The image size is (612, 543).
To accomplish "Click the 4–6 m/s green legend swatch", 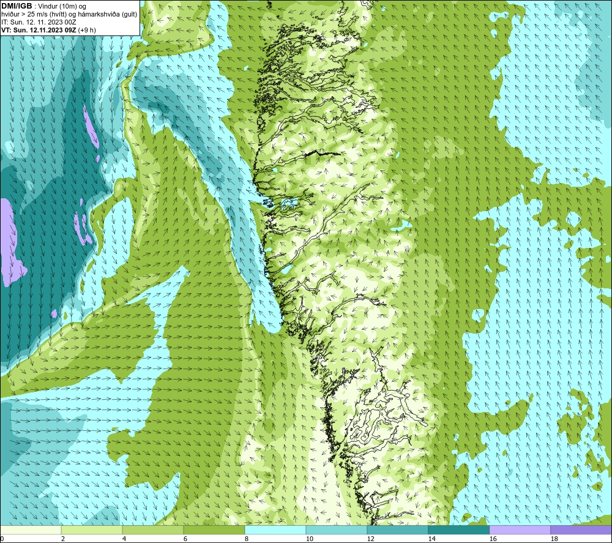I will point(153,530).
